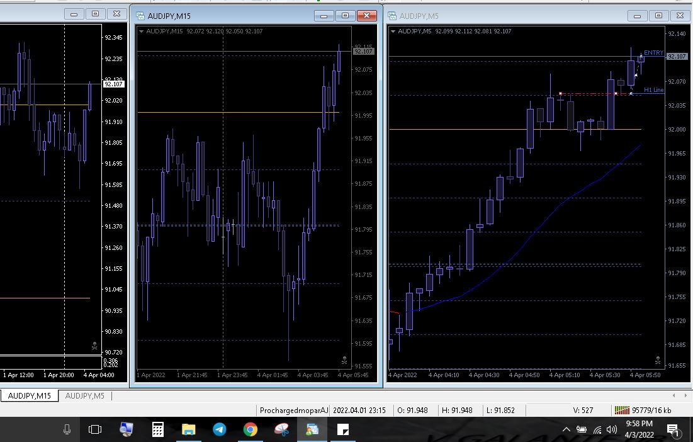This screenshot has width=693, height=442.
Task: Close the AUDJPY,M5 chart window
Action: click(680, 16)
